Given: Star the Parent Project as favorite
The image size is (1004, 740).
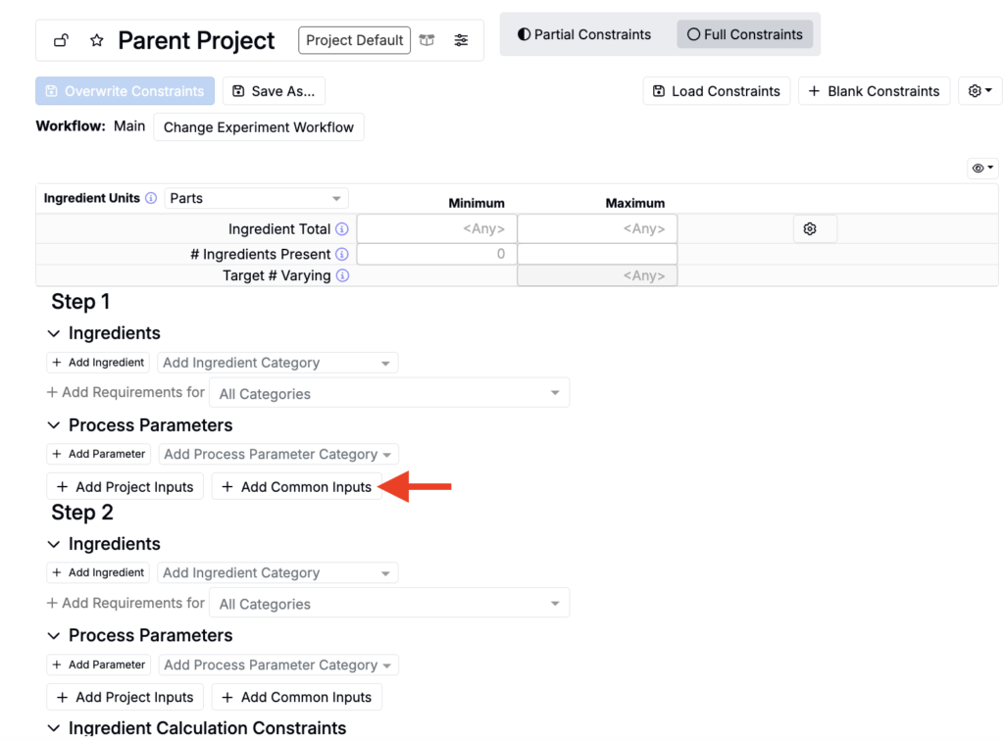Looking at the screenshot, I should pyautogui.click(x=96, y=40).
